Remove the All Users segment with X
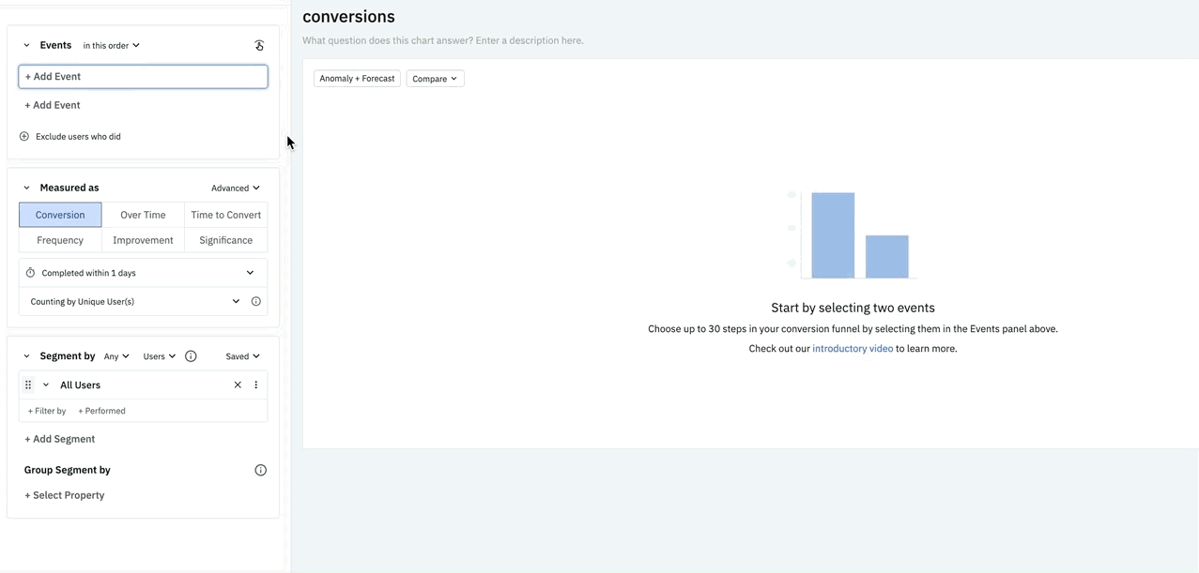 coord(238,385)
